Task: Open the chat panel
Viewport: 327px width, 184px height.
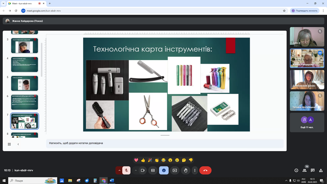Action: (313, 170)
